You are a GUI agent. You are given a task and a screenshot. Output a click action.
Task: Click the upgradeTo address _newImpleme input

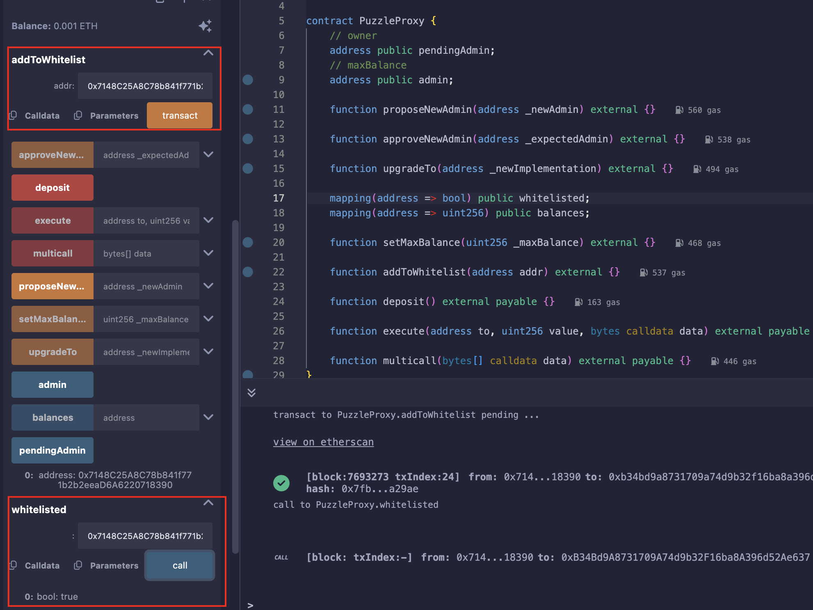(146, 352)
